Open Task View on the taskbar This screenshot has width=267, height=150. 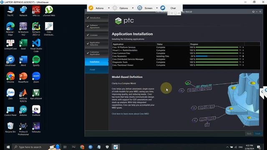pos(65,147)
